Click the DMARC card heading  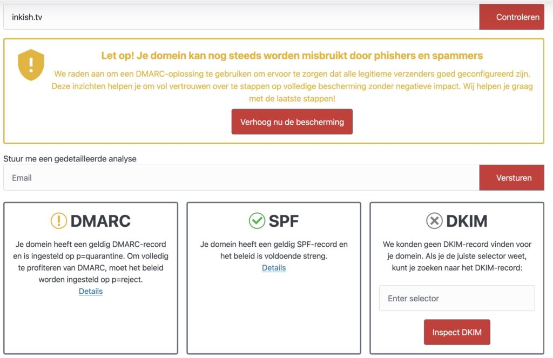point(100,220)
